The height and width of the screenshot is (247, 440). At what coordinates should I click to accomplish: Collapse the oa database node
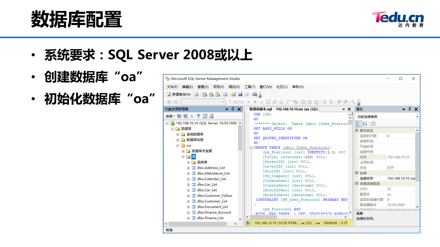coord(178,145)
